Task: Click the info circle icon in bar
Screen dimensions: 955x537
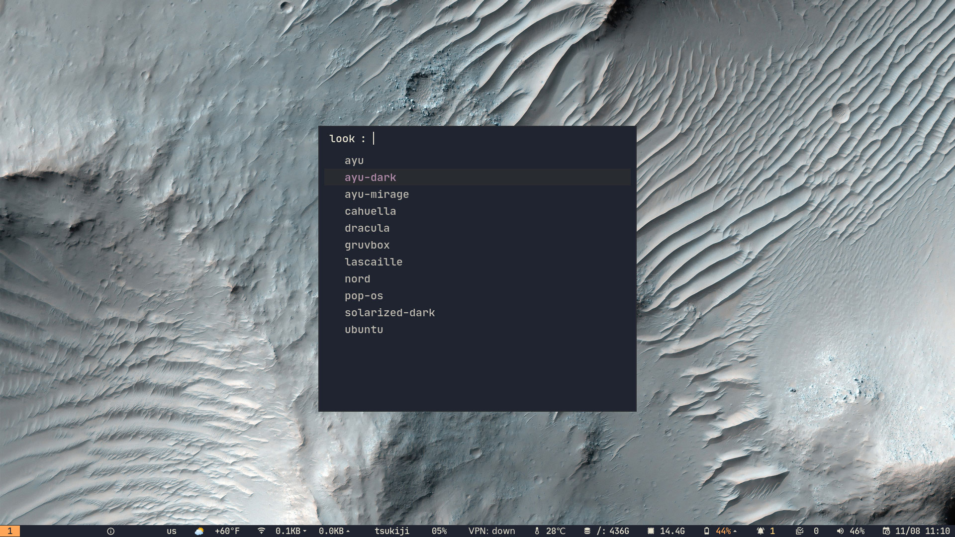Action: pos(110,531)
